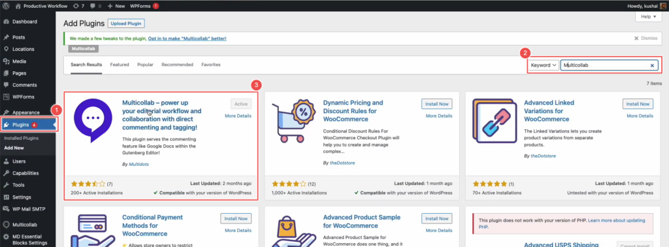Open More Details for Advanced Product Sample

[x=439, y=231]
